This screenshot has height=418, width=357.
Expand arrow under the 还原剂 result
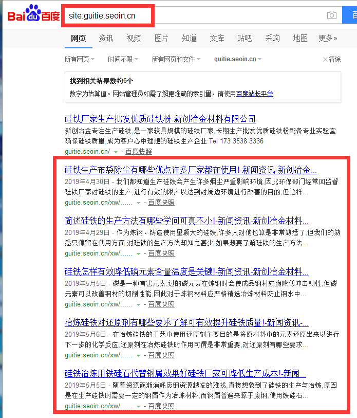coord(138,356)
